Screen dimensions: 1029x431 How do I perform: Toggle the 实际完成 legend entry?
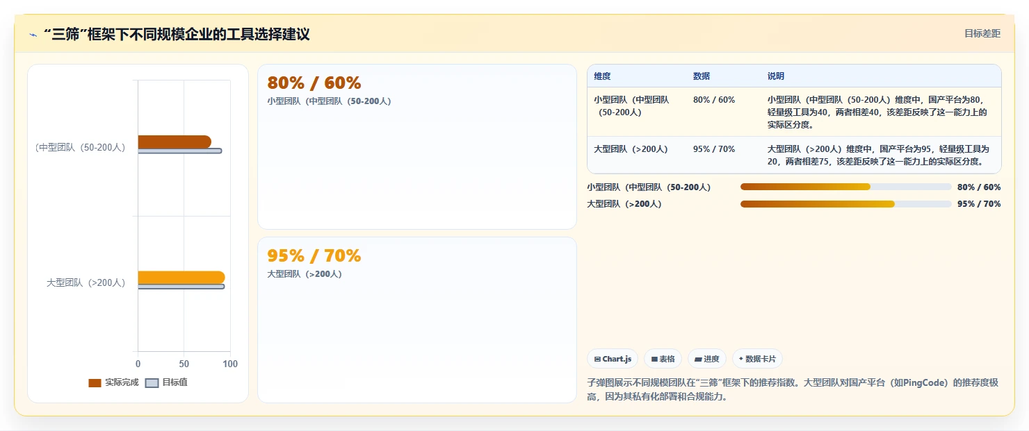[x=114, y=382]
